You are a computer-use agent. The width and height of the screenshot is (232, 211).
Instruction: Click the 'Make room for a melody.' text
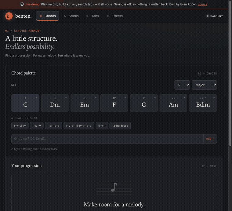click(x=114, y=205)
